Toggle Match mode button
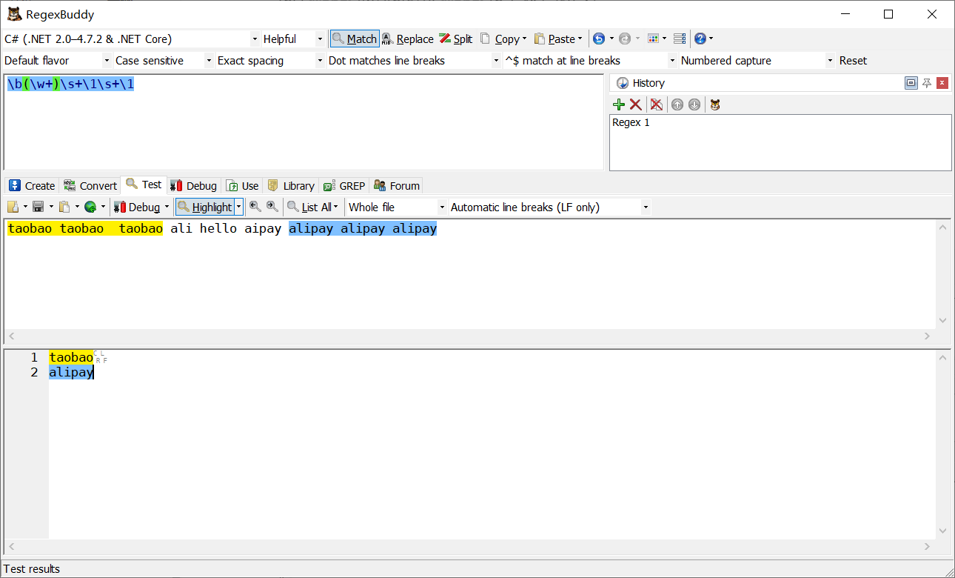Viewport: 955px width, 578px height. 355,39
